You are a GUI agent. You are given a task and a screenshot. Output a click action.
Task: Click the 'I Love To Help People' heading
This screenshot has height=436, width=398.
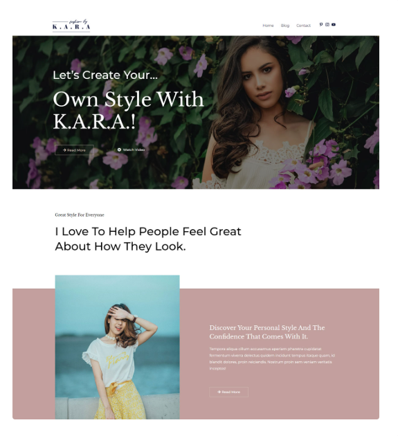pos(148,239)
